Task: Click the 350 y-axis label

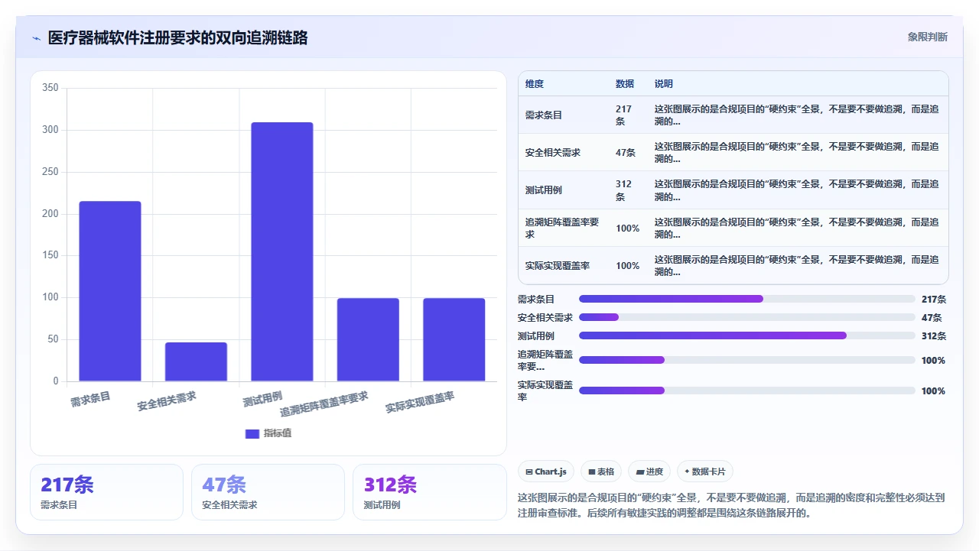Action: [x=50, y=88]
